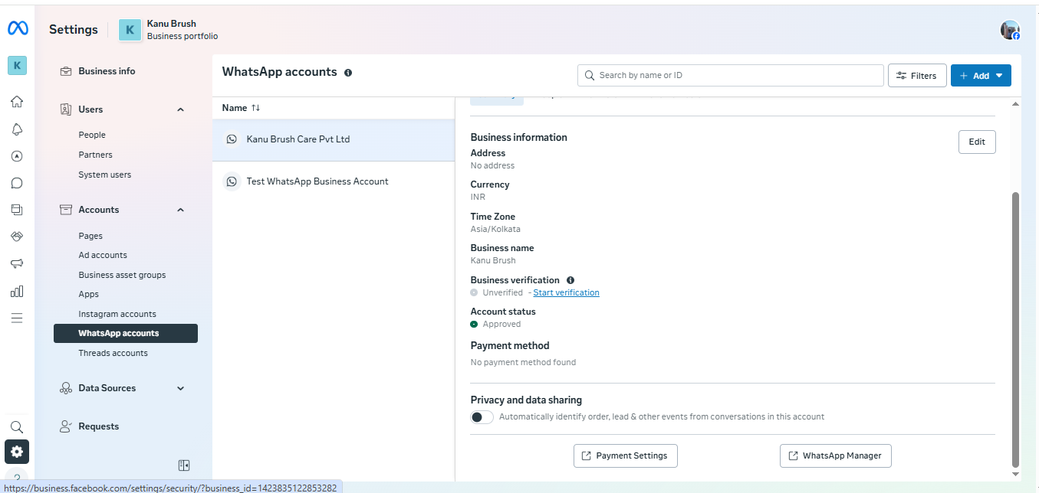The image size is (1039, 493).
Task: Click Edit button for Business information
Action: (x=976, y=142)
